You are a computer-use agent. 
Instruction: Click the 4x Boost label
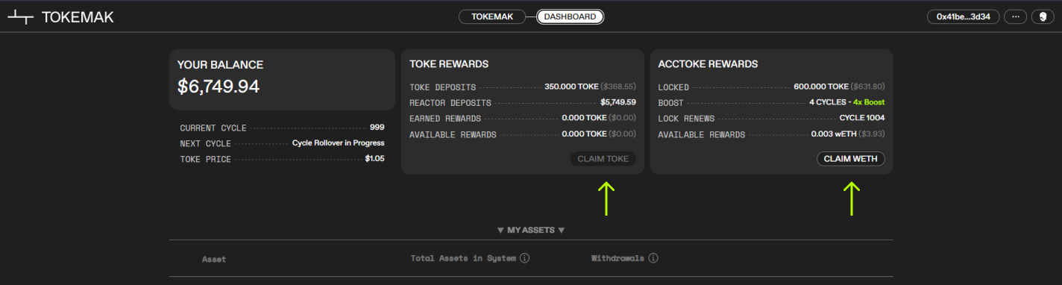coord(869,102)
